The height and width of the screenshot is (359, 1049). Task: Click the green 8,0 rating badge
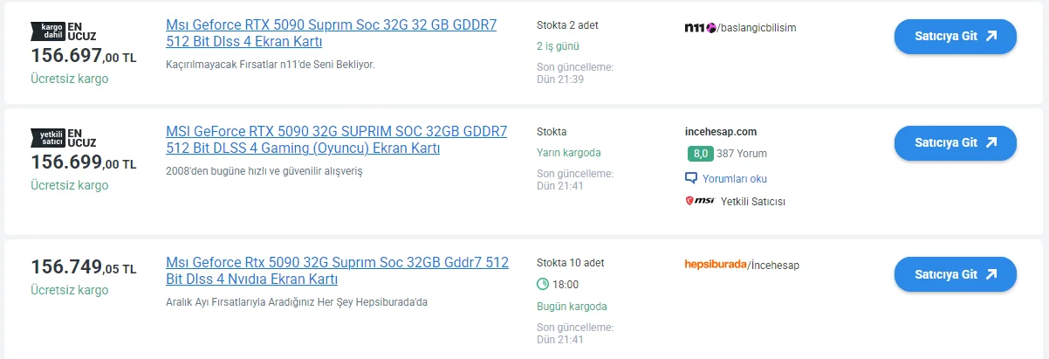click(700, 154)
